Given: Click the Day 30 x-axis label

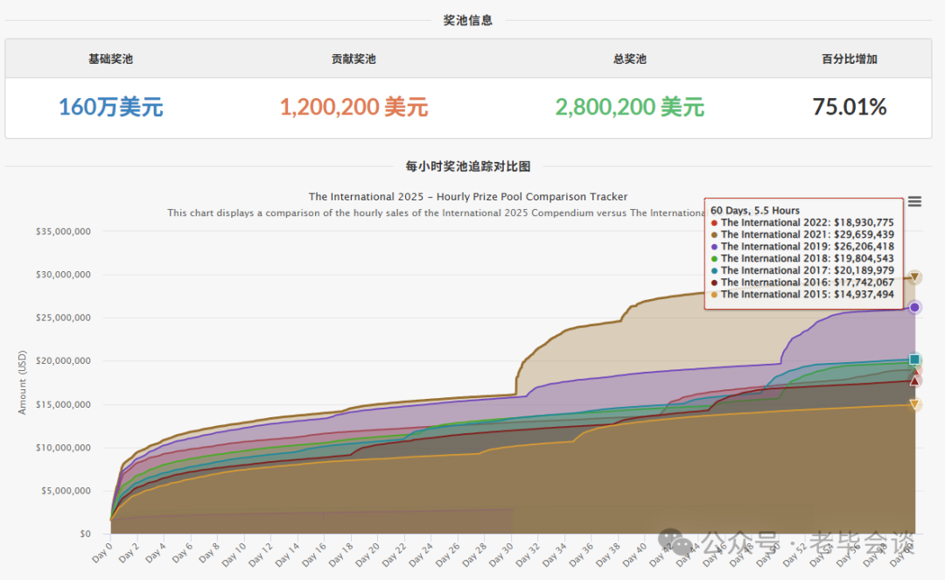Looking at the screenshot, I should pos(500,555).
